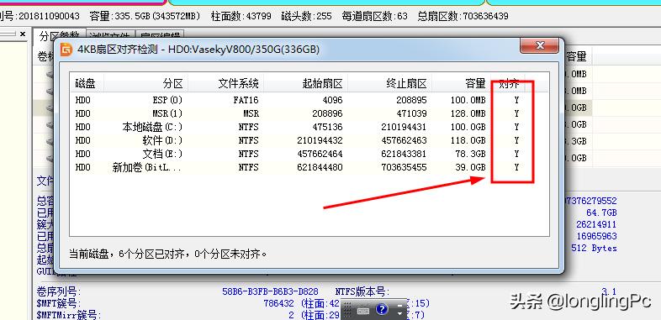Screen dimensions: 661x320
Task: Click the 磁头数:255 disk info text
Action: click(306, 17)
